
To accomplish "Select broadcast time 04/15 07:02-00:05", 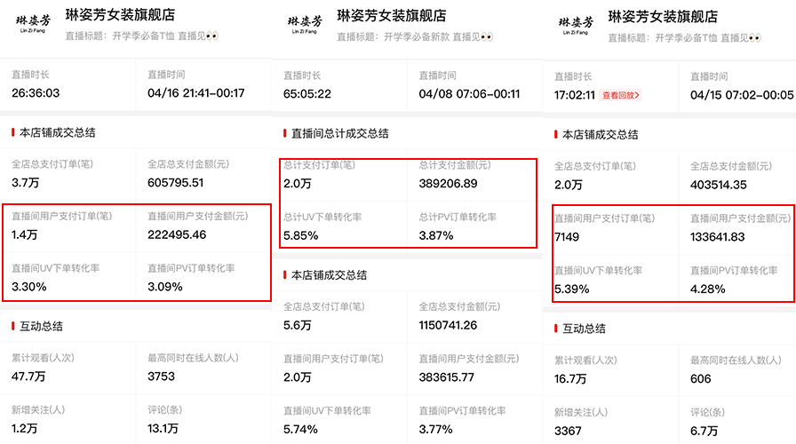I will point(742,95).
